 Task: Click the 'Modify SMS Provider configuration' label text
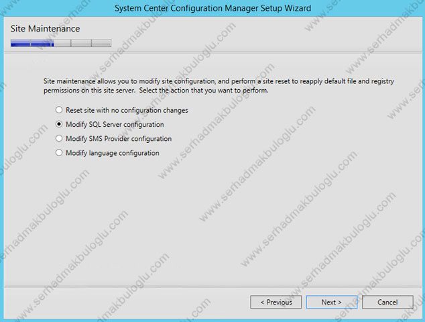click(x=119, y=139)
